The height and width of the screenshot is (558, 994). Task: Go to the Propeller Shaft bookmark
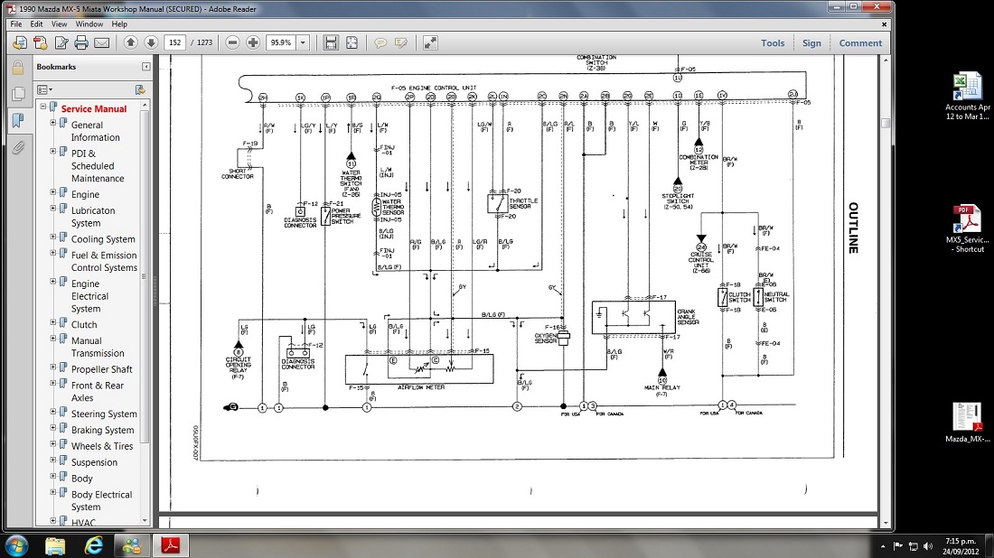[101, 369]
